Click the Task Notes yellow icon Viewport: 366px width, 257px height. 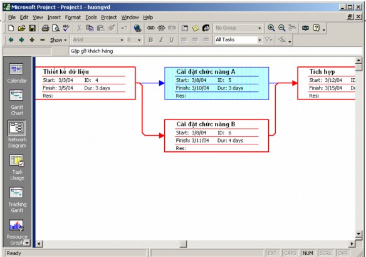coord(196,28)
